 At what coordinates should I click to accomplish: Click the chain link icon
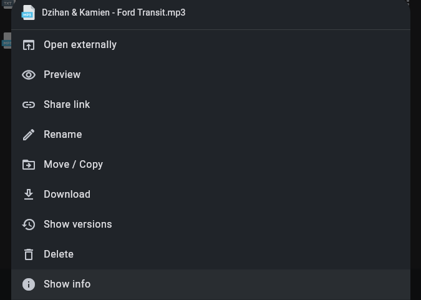[29, 105]
